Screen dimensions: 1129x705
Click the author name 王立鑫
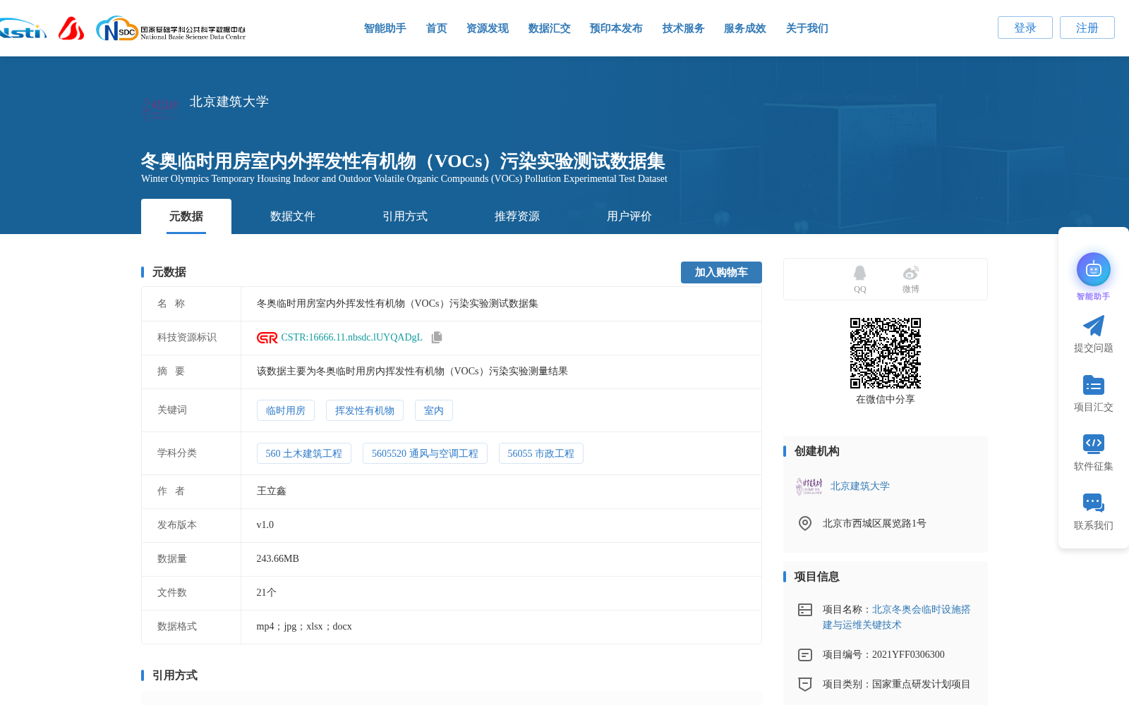pos(272,491)
